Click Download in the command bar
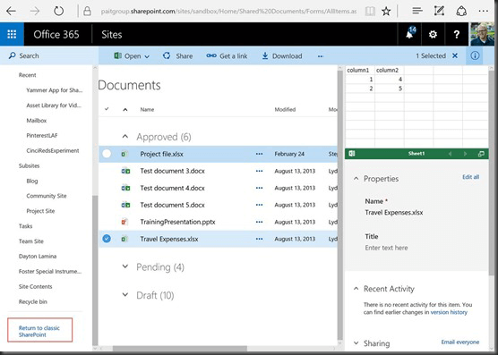Image resolution: width=498 pixels, height=355 pixels. [x=282, y=56]
